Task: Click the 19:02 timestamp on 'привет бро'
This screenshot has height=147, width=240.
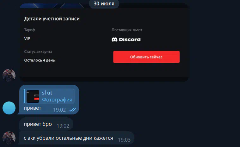Action: (63, 126)
